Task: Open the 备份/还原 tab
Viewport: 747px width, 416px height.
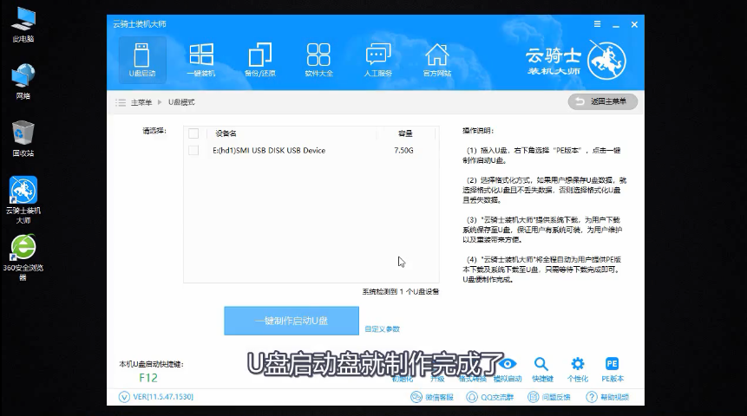Action: pyautogui.click(x=260, y=60)
